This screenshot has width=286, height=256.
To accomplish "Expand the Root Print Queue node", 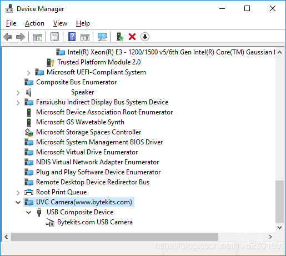I will (18, 193).
